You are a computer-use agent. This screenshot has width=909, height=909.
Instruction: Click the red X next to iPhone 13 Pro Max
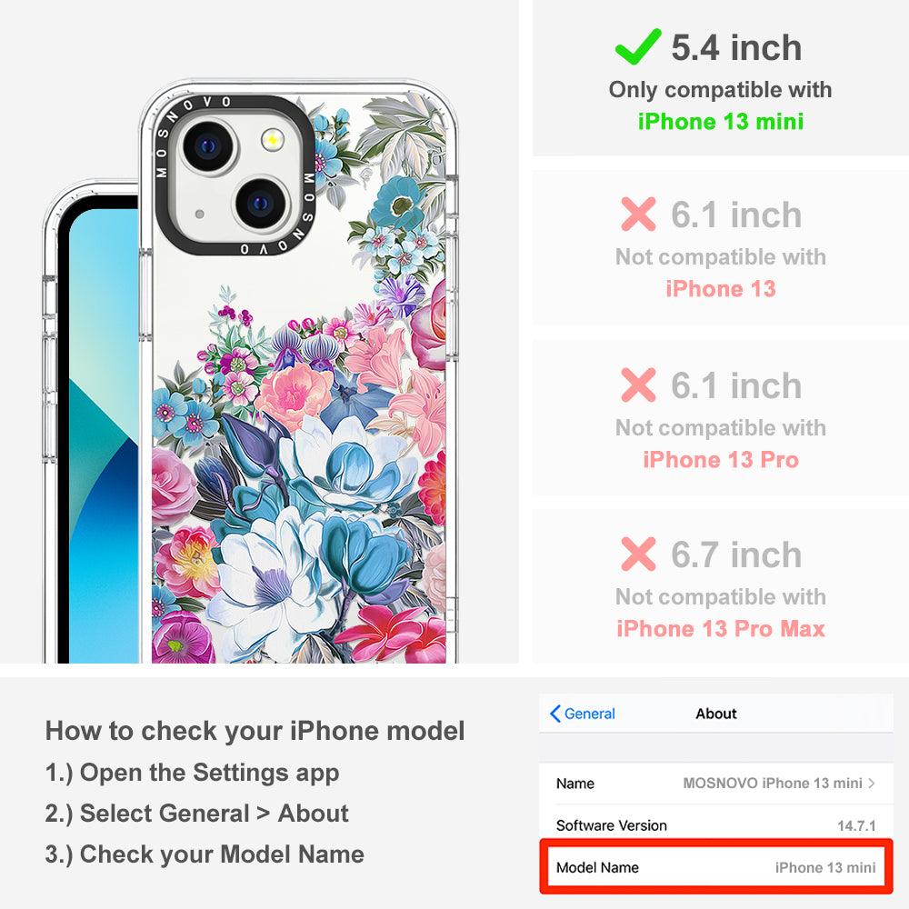click(638, 554)
